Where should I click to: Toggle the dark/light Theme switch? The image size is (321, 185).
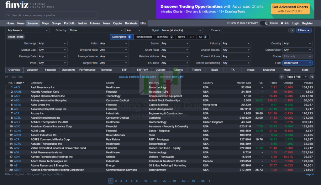click(265, 23)
